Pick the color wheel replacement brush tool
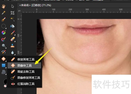Viewport: 131px width, 94px height. [x=4, y=33]
